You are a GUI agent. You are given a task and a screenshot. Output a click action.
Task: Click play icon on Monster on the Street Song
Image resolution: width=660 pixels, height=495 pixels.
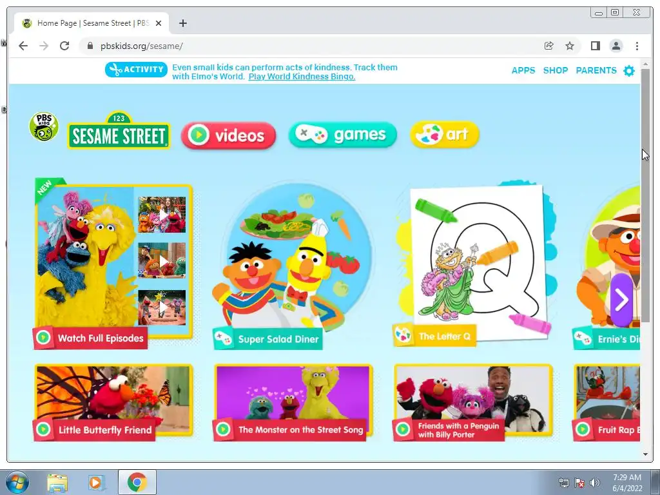(223, 429)
